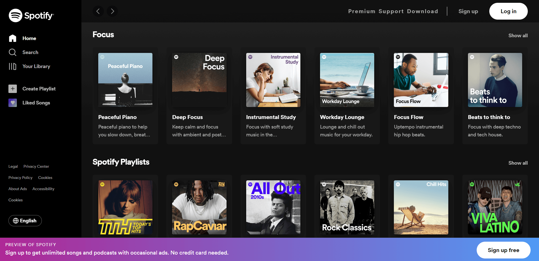Open About Ads link
Image resolution: width=539 pixels, height=261 pixels.
pyautogui.click(x=18, y=189)
